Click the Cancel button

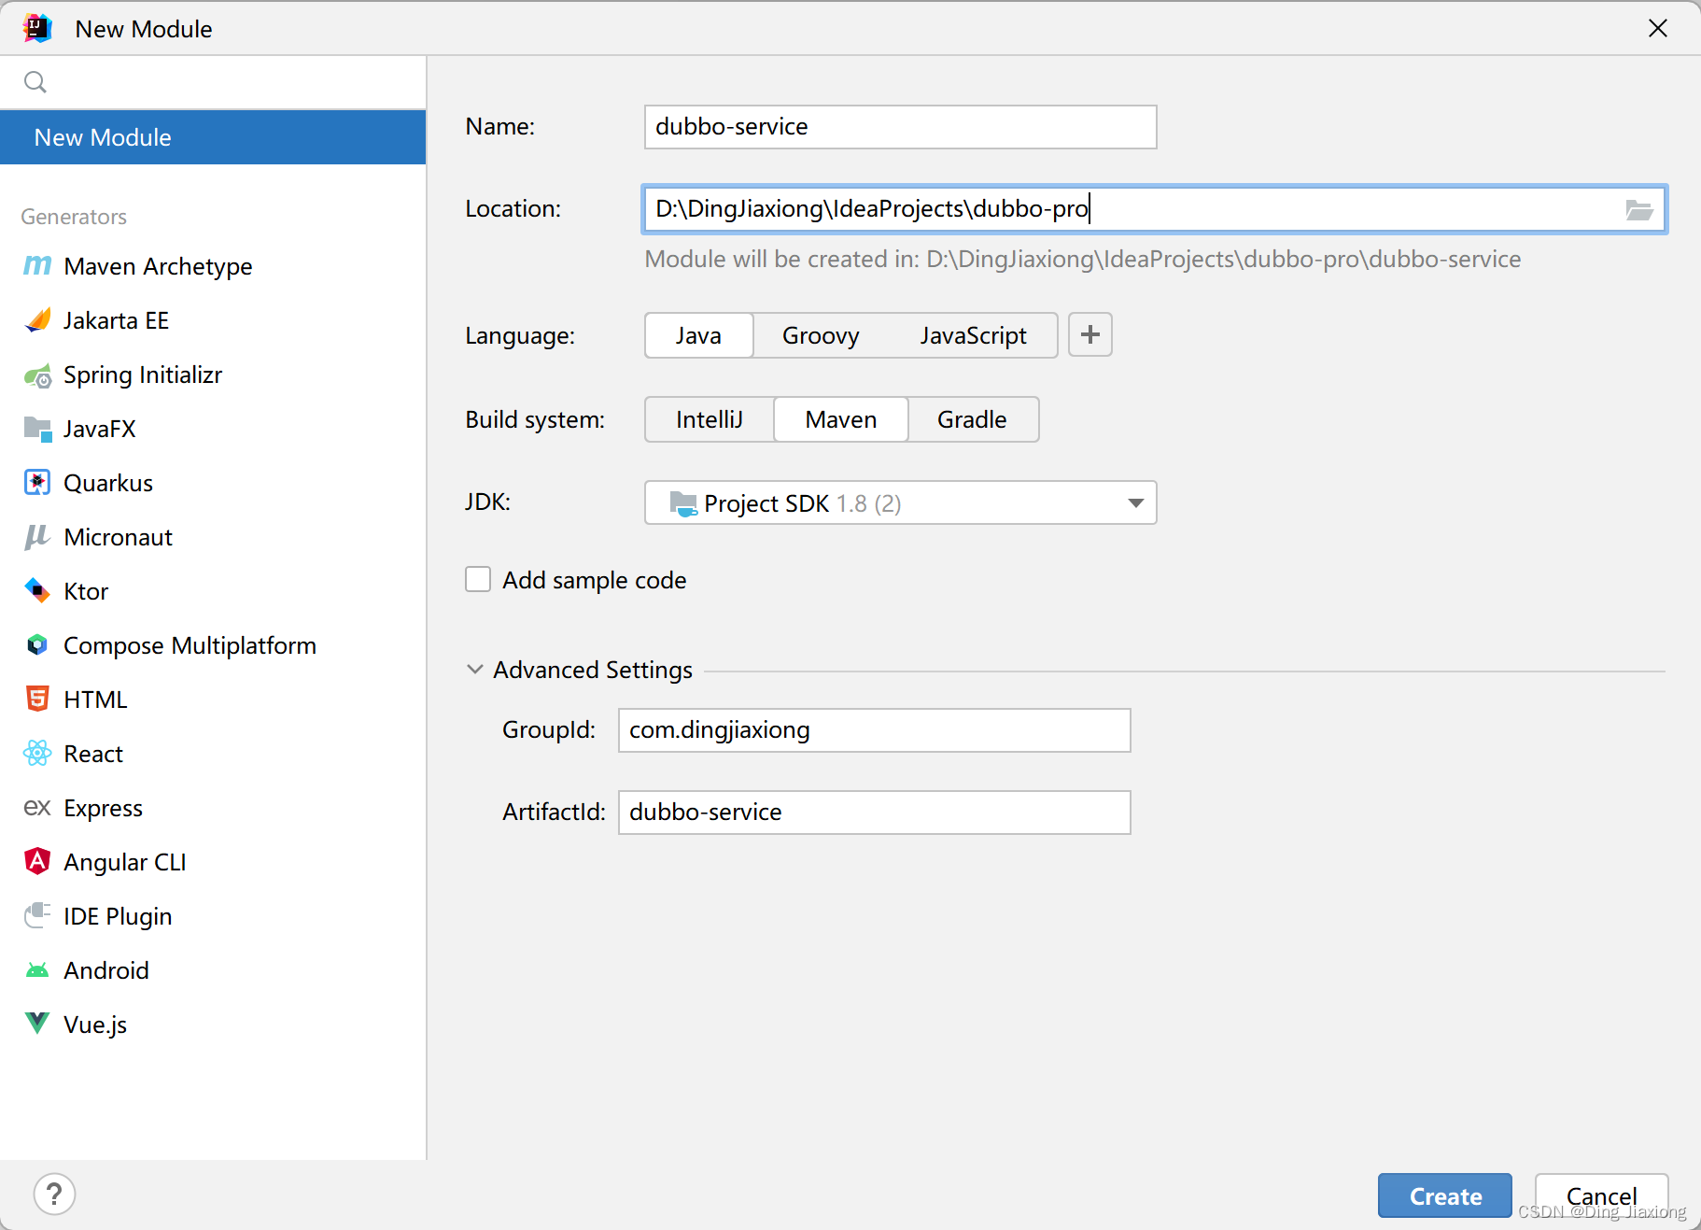pyautogui.click(x=1601, y=1196)
